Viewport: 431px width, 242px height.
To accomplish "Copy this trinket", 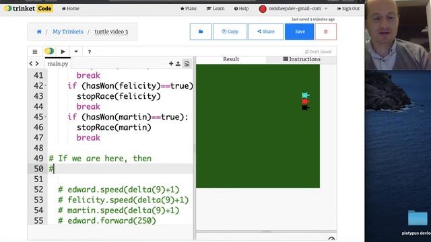I will click(x=230, y=32).
